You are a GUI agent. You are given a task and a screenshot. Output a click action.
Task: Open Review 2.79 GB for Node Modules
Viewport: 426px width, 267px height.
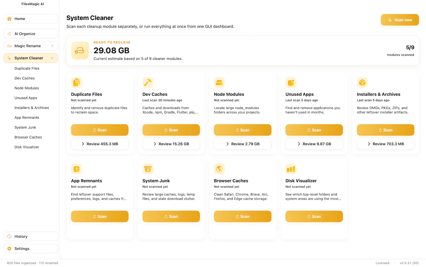tap(243, 144)
